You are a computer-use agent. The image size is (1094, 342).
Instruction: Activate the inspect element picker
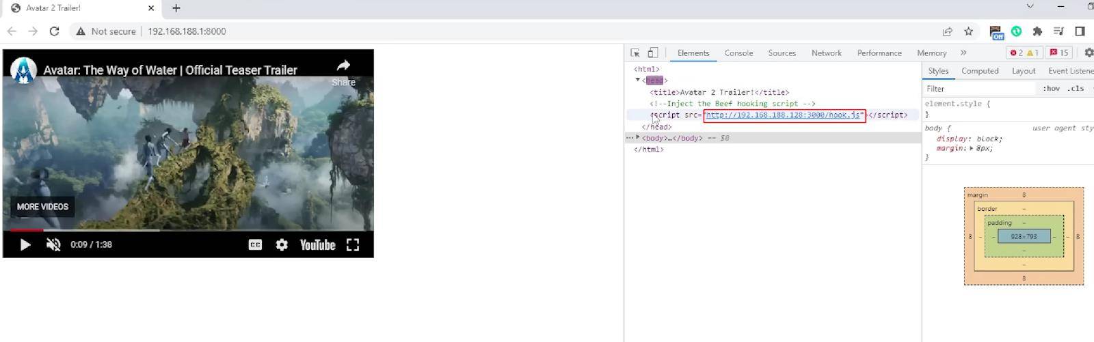click(635, 53)
